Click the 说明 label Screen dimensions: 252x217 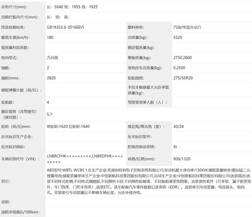pyautogui.click(x=6, y=202)
